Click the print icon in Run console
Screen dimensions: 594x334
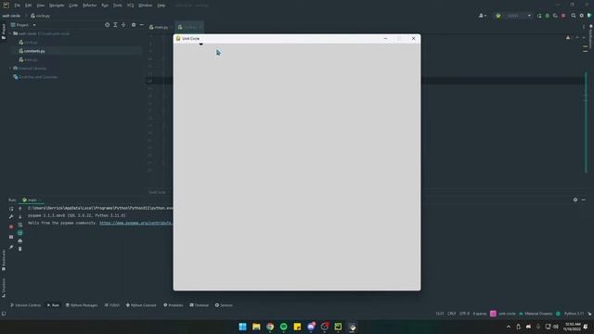[20, 241]
